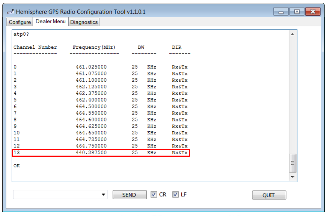Viewport: 327px width, 216px height.
Task: Expand the command history dropdown arrow
Action: tap(104, 195)
